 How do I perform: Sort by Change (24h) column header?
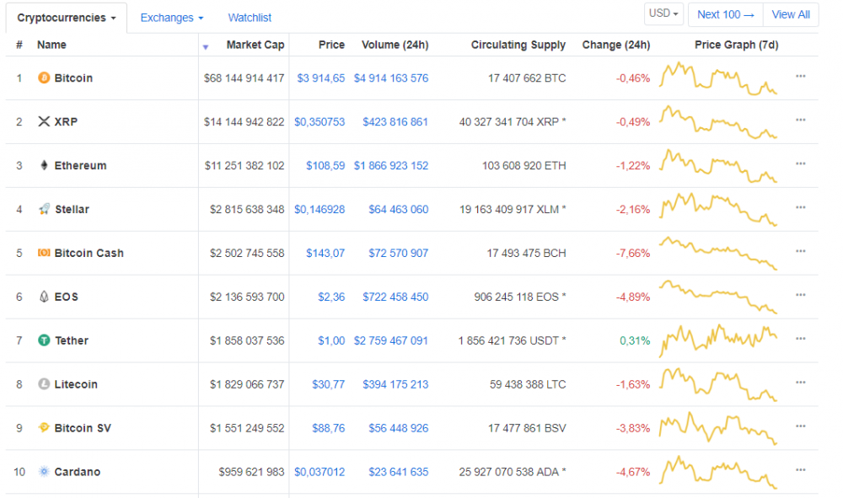point(616,45)
